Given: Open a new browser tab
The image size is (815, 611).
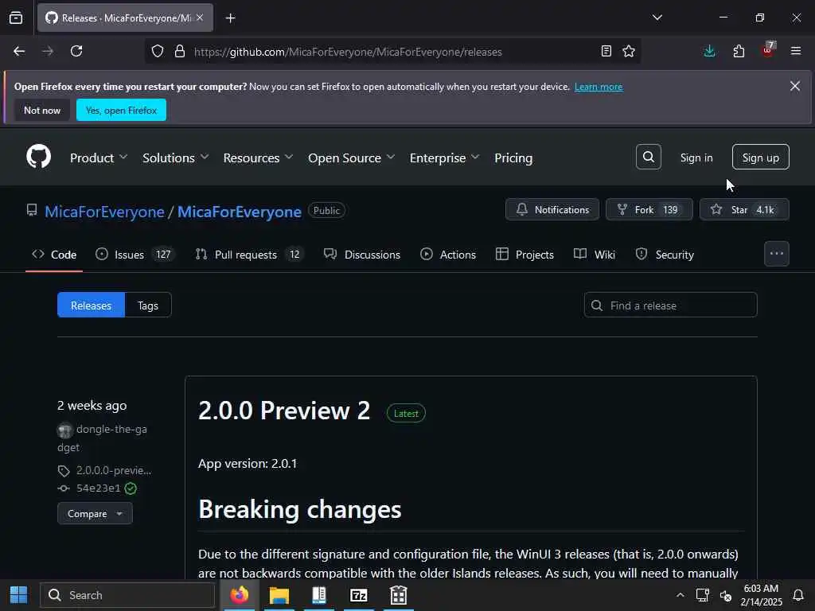Looking at the screenshot, I should pos(230,18).
